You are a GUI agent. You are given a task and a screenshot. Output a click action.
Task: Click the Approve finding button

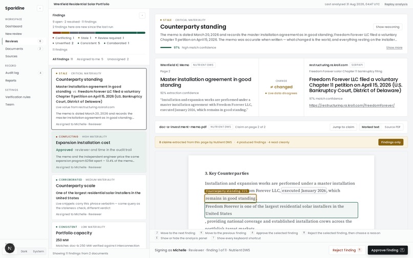coord(387,250)
